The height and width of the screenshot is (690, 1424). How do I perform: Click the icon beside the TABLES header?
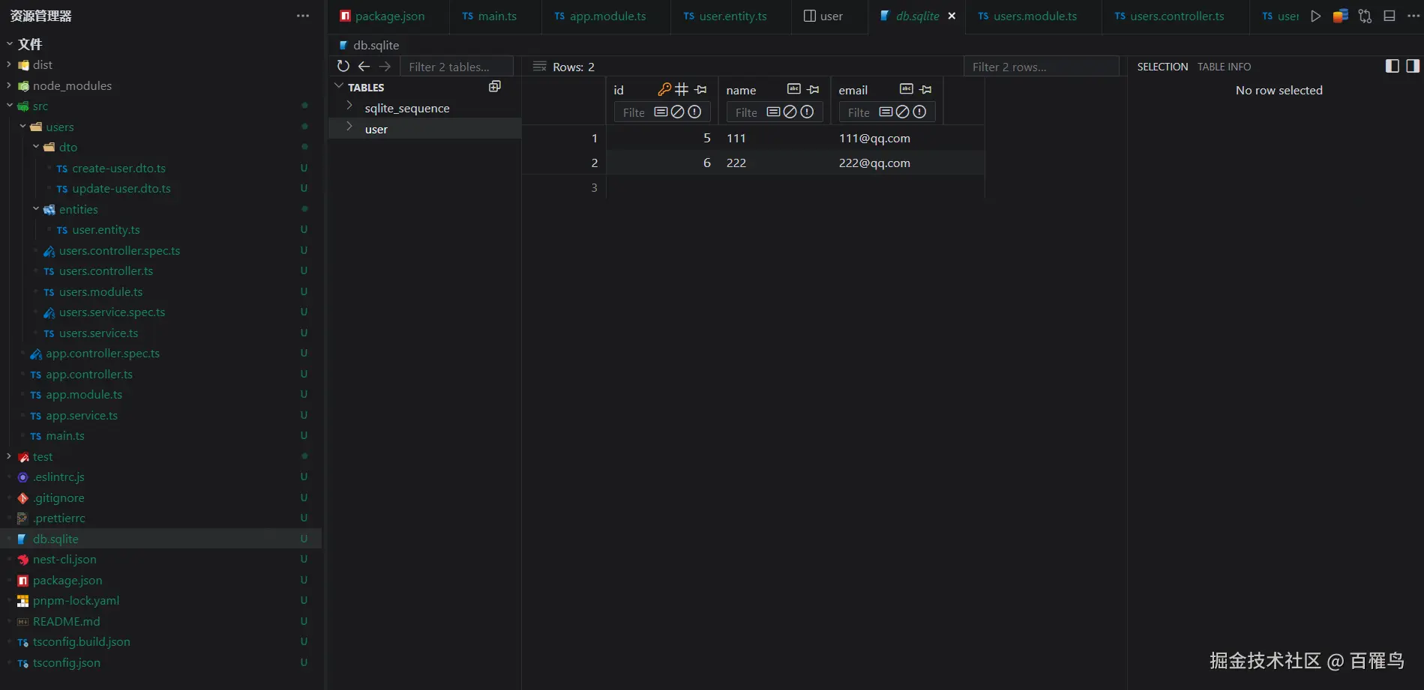pyautogui.click(x=495, y=87)
